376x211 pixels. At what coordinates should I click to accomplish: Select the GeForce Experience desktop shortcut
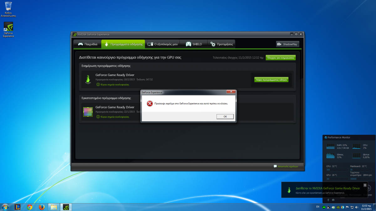point(8,30)
